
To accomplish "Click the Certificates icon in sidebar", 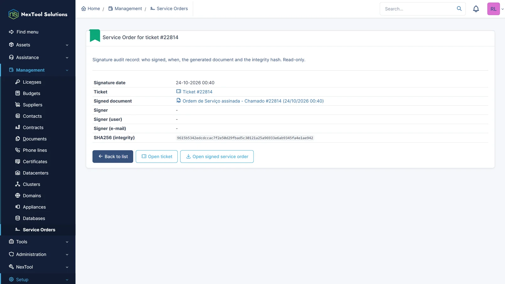I will (x=18, y=162).
